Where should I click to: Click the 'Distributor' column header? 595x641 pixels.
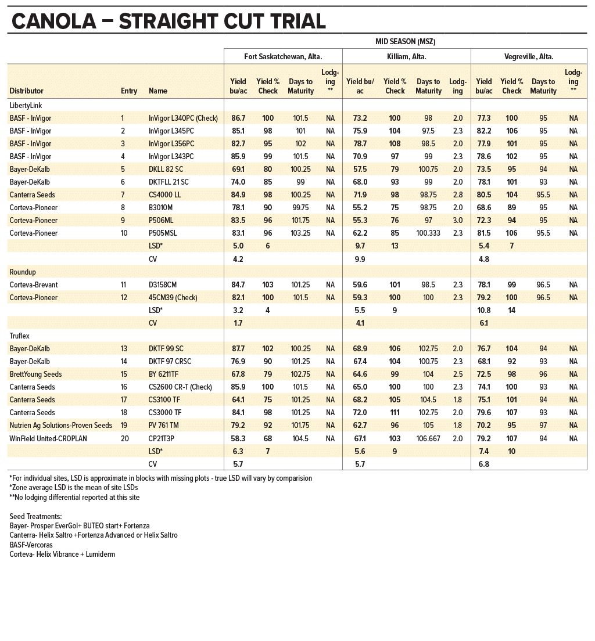point(26,91)
